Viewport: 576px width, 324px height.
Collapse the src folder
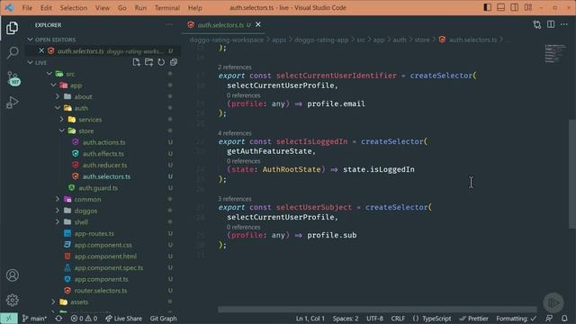[49, 74]
